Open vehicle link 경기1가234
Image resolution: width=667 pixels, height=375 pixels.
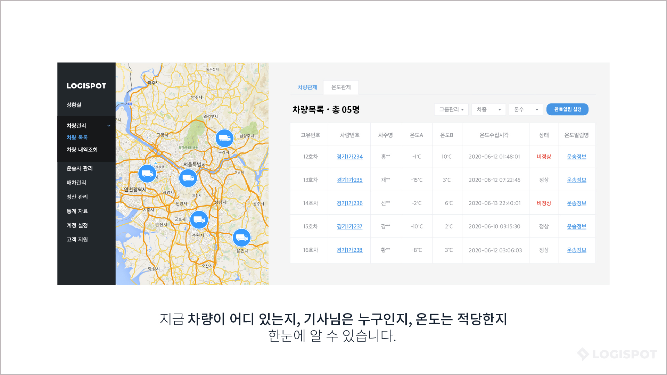[x=349, y=157]
